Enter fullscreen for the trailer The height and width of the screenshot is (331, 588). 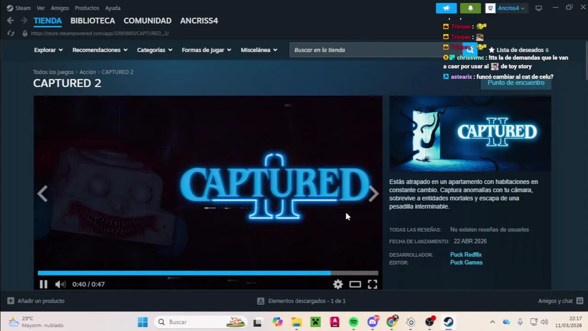click(372, 284)
